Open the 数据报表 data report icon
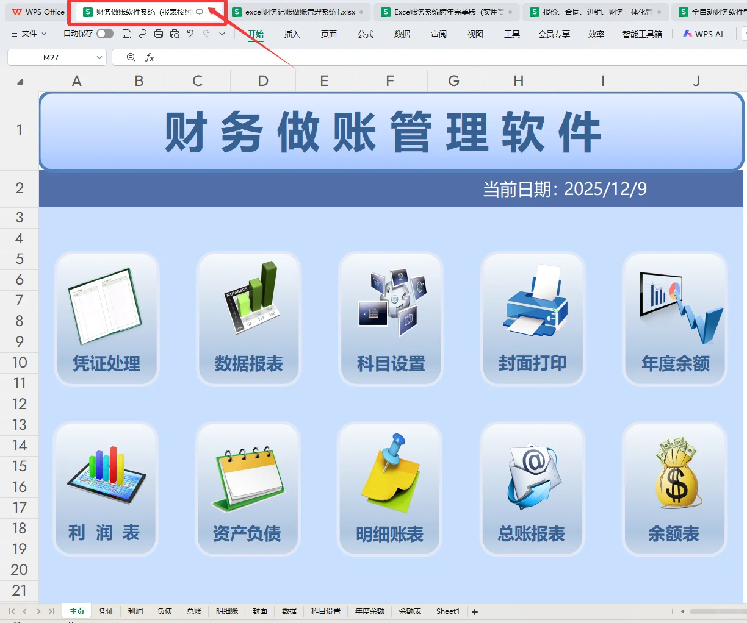 click(248, 319)
